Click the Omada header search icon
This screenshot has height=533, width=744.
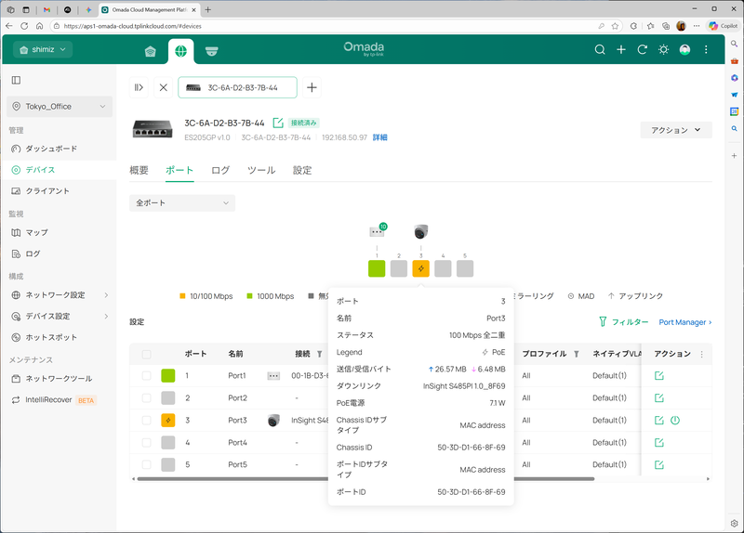pyautogui.click(x=600, y=50)
